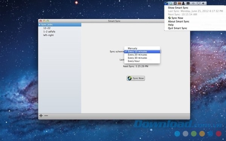Click the Smart Sync globe icon in menu bar
The image size is (226, 141).
pyautogui.click(x=166, y=3)
